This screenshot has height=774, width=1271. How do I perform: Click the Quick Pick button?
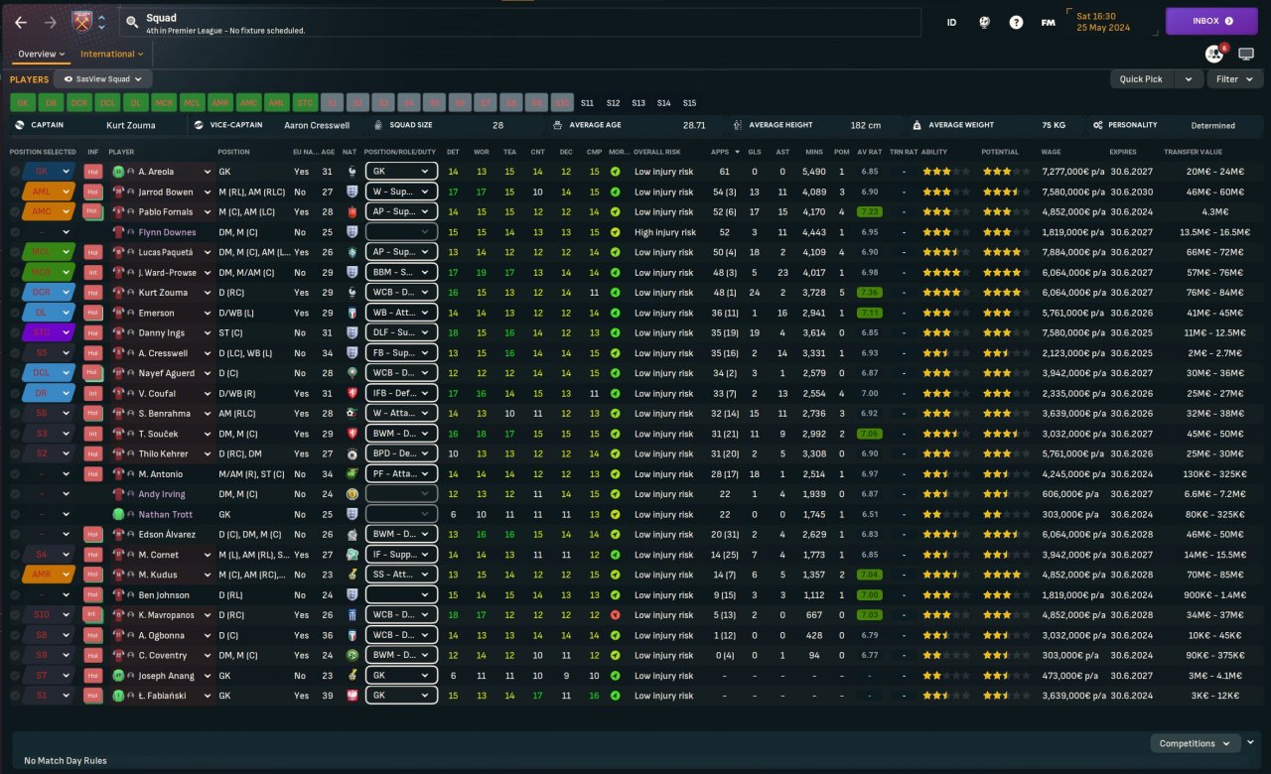pos(1141,79)
